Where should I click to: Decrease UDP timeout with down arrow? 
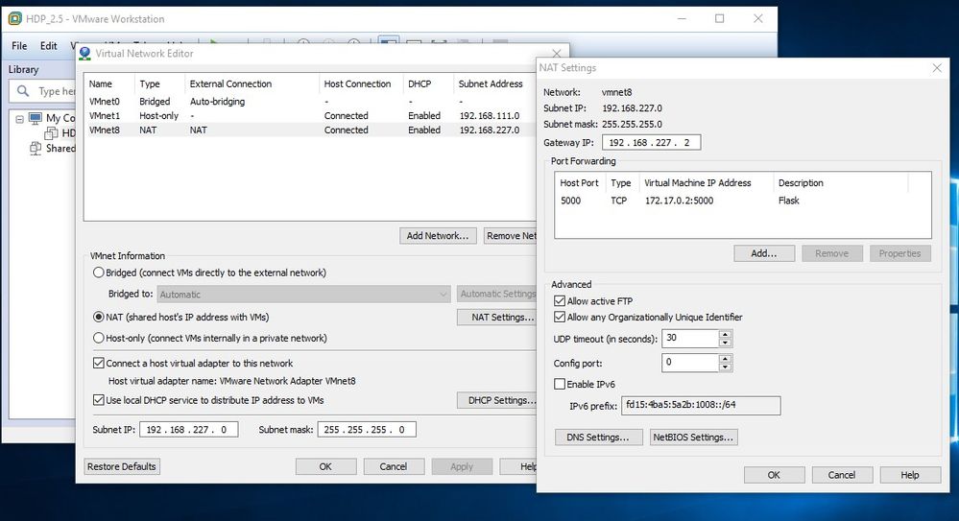(x=726, y=343)
